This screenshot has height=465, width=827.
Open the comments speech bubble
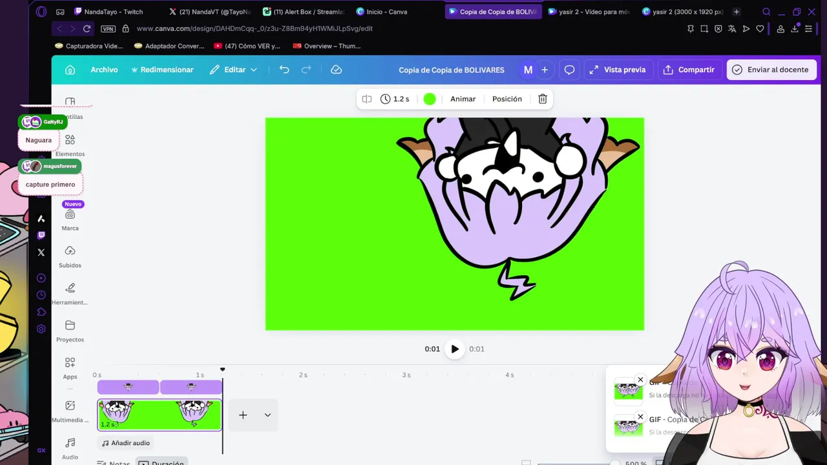[x=569, y=70]
